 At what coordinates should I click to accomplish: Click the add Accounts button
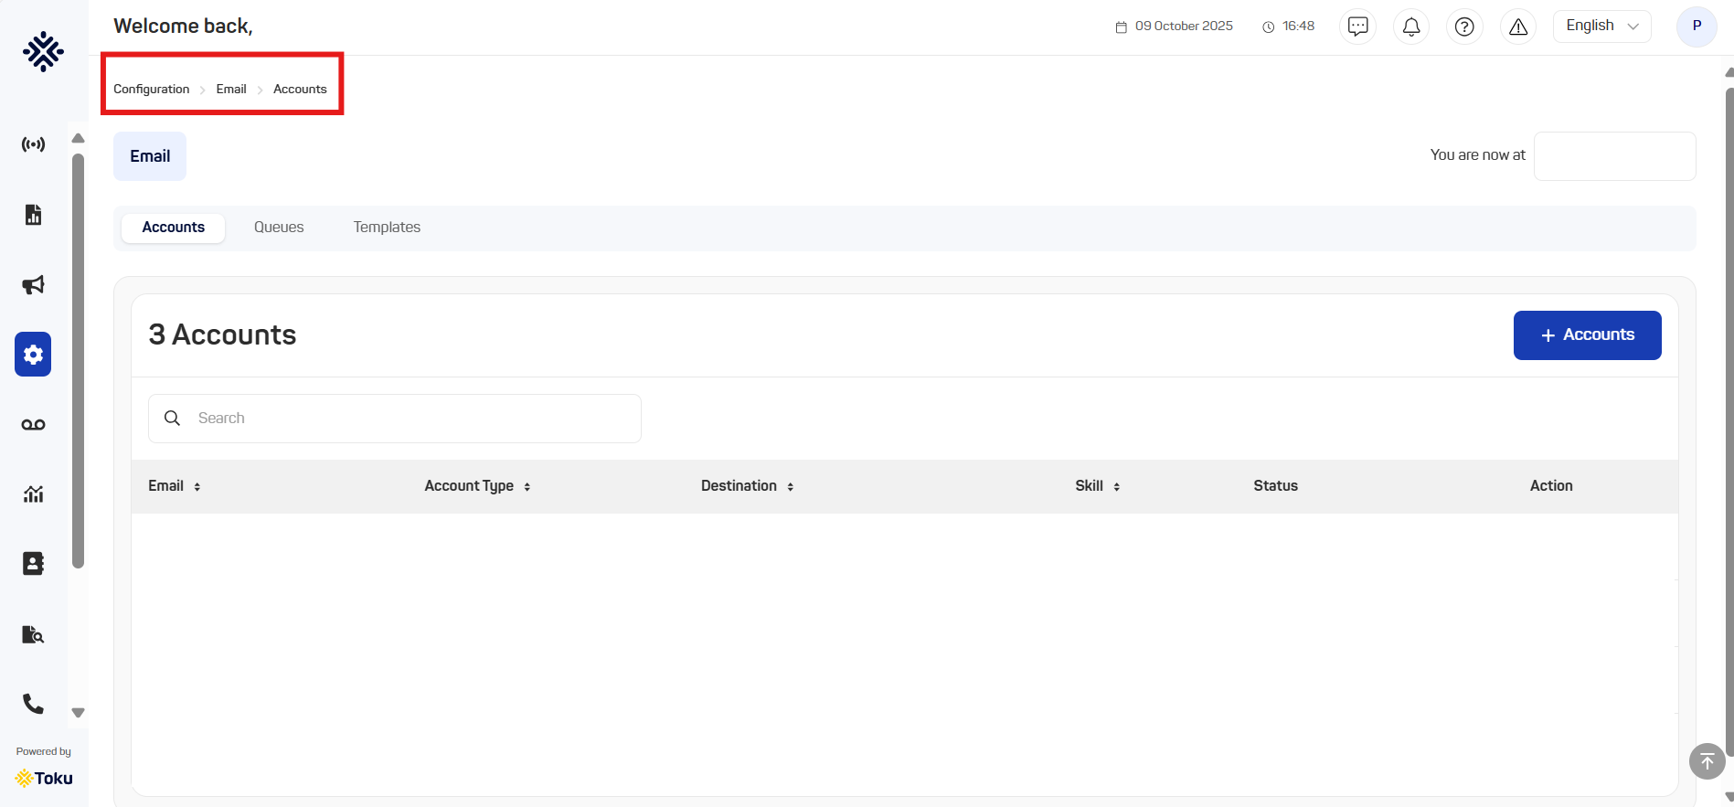(x=1588, y=335)
